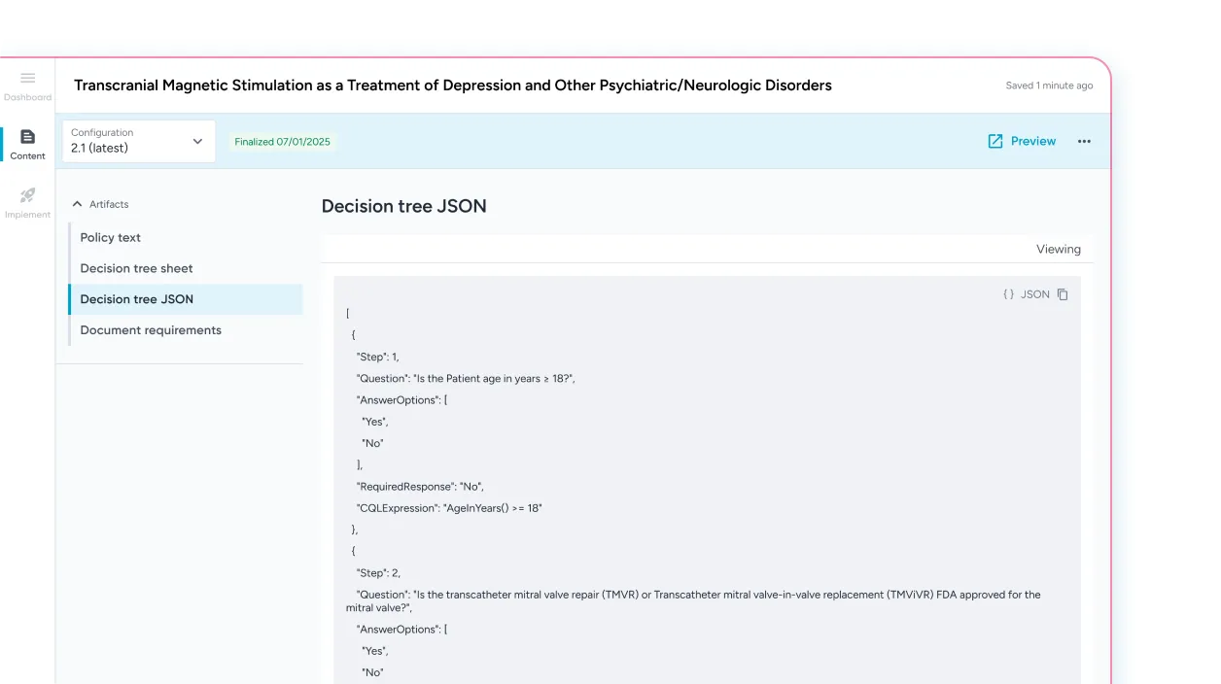Click the Transcranial Magnetic Stimulation document title

point(453,85)
